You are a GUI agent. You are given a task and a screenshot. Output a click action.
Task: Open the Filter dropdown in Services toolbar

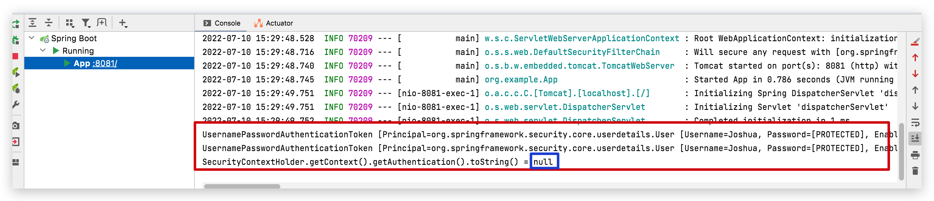[x=86, y=23]
